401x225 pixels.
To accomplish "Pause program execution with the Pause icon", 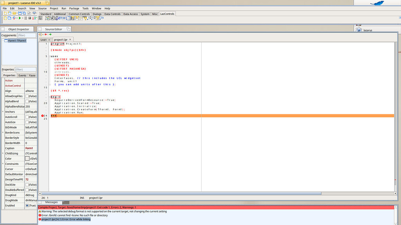I will (x=26, y=18).
